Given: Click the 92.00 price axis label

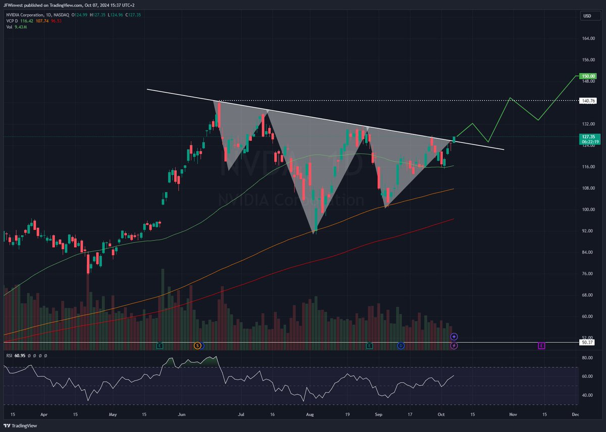Looking at the screenshot, I should (x=588, y=231).
